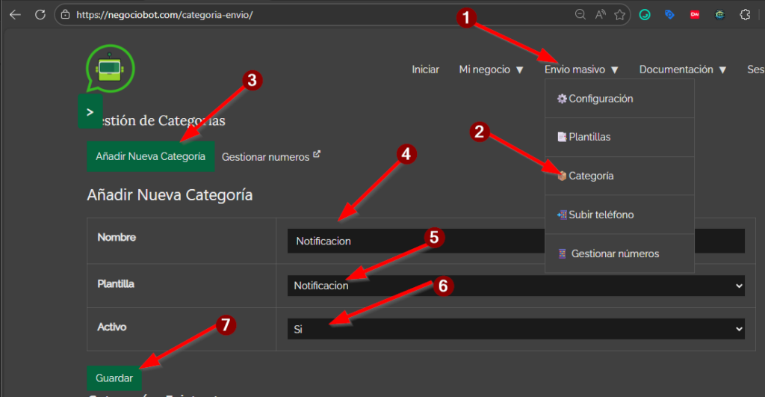
Task: Expand the Mi negocio menu
Action: point(491,70)
